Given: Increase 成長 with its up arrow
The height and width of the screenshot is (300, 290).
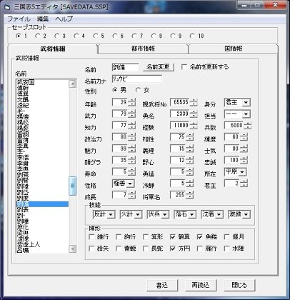Looking at the screenshot, I should [131, 193].
